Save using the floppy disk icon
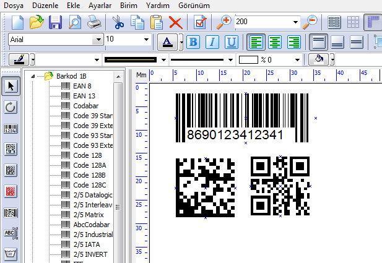 pyautogui.click(x=55, y=22)
